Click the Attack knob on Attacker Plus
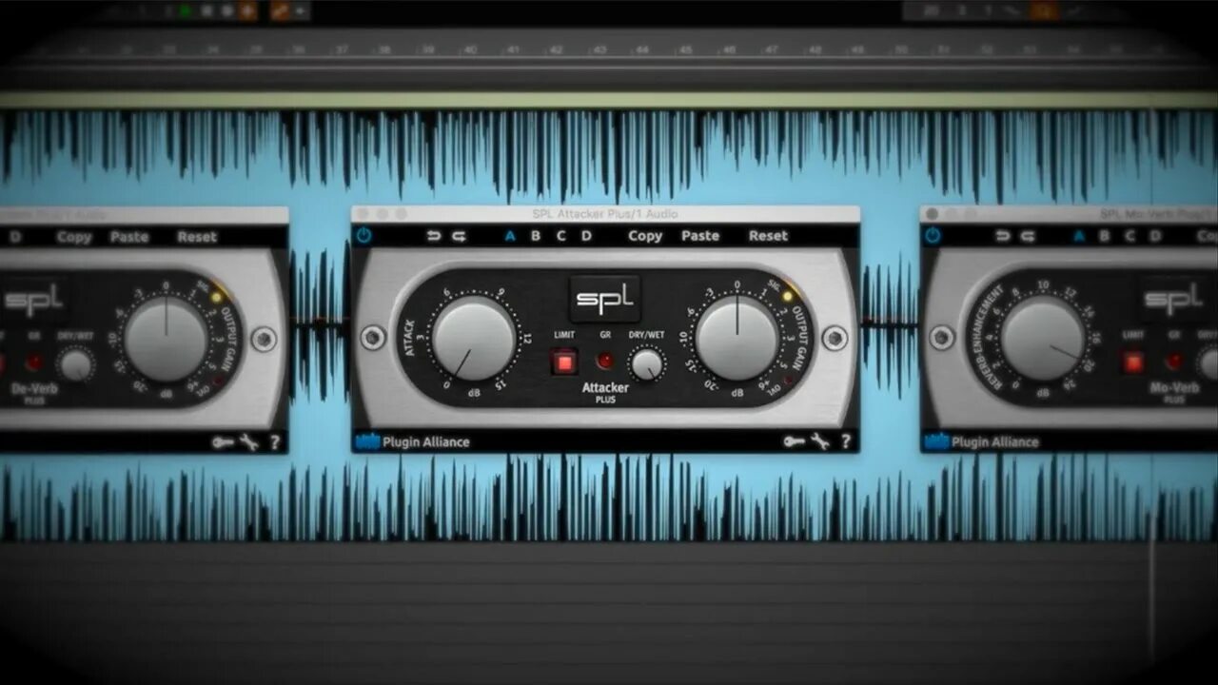Image resolution: width=1218 pixels, height=685 pixels. pos(474,339)
